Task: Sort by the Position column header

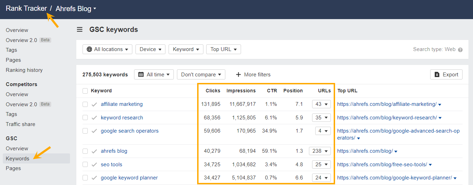Action: pos(293,91)
